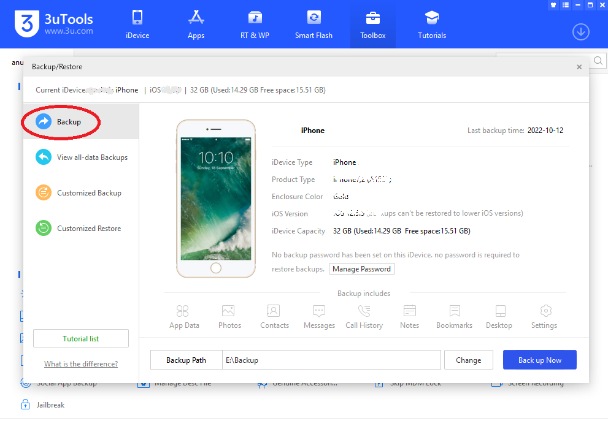Select the Toolbox tab

(x=372, y=25)
